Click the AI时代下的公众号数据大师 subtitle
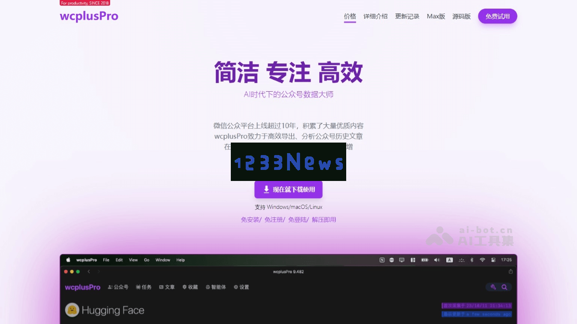This screenshot has height=324, width=577. coord(288,95)
